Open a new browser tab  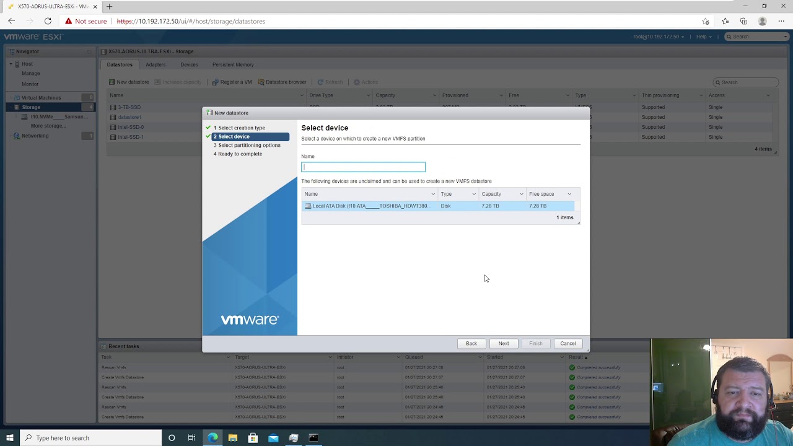click(109, 6)
